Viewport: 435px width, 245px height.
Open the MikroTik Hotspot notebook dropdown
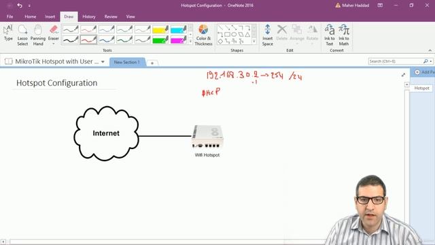(x=103, y=62)
